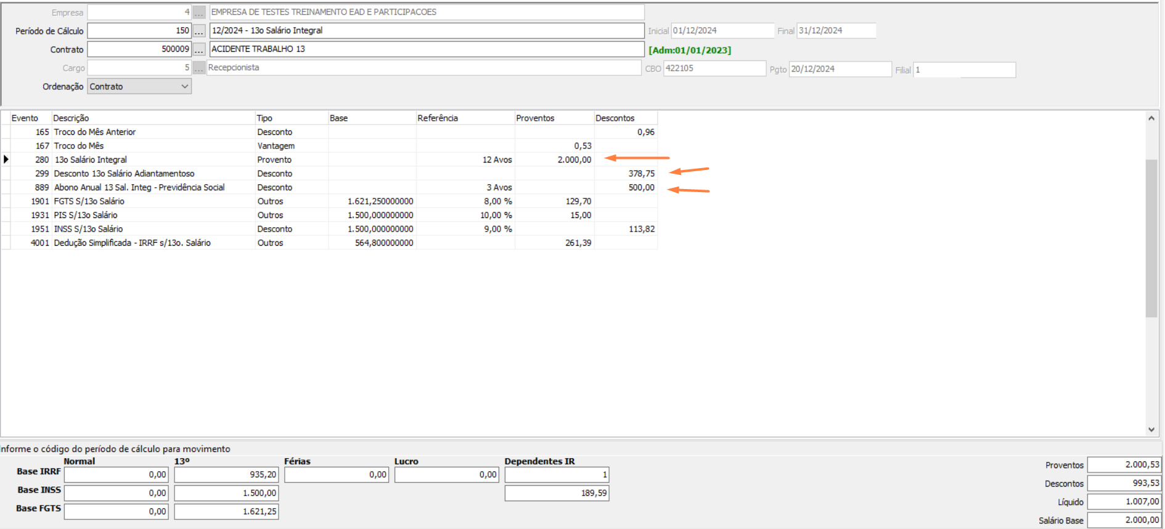Select the current row indicator arrow
The image size is (1165, 529).
[x=6, y=160]
